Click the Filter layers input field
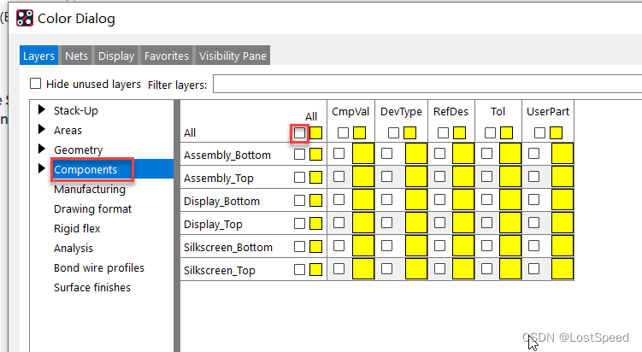Screen dimensions: 642x352 [x=427, y=84]
